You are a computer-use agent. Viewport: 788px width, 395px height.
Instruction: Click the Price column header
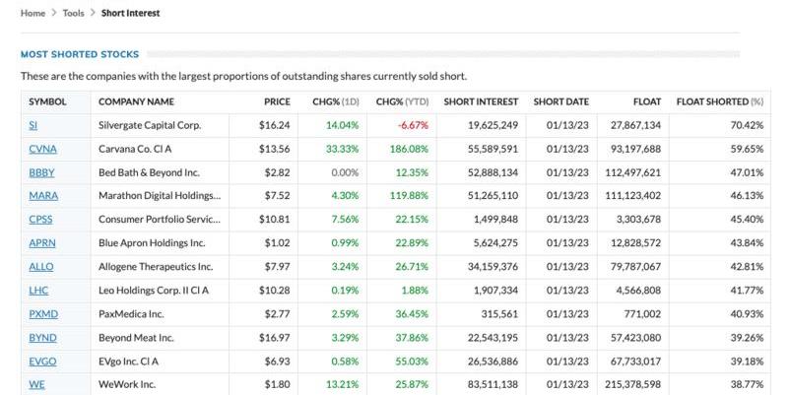277,101
